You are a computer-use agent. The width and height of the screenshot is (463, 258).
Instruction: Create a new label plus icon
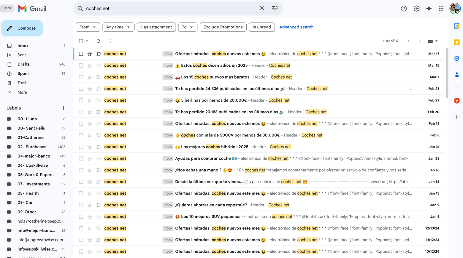[63, 108]
